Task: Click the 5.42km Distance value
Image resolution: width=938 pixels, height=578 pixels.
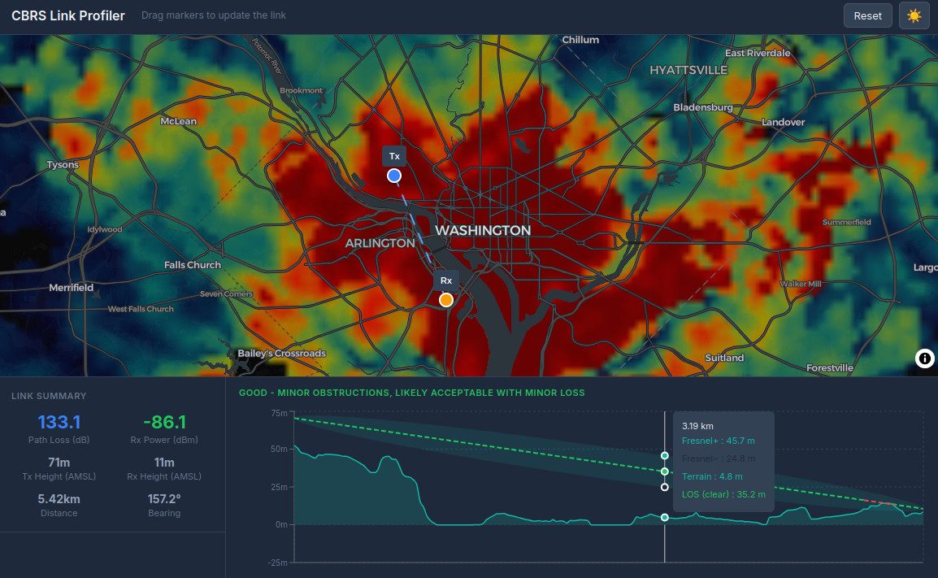Action: (x=59, y=498)
